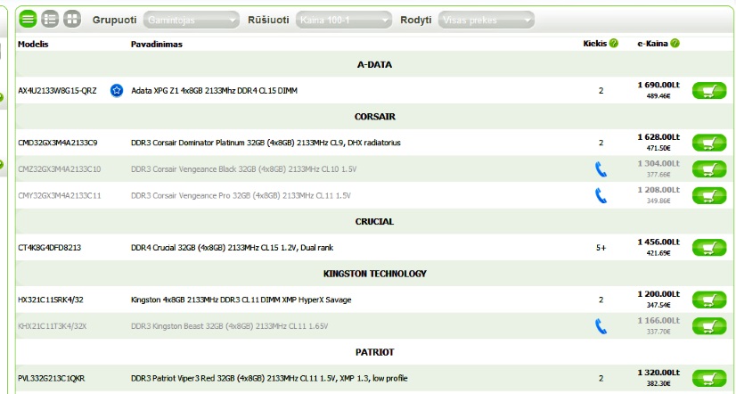
Task: Select model code KHX21C11T3K4/32X
Action: 52,326
